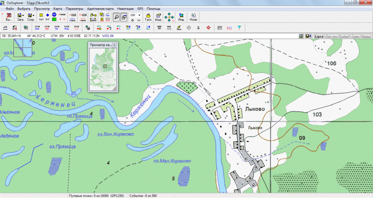Toggle the Карта objects button
Screen dimensions: 373x198
tap(319, 36)
